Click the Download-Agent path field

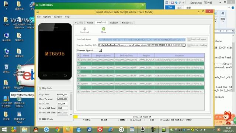pyautogui.click(x=142, y=40)
